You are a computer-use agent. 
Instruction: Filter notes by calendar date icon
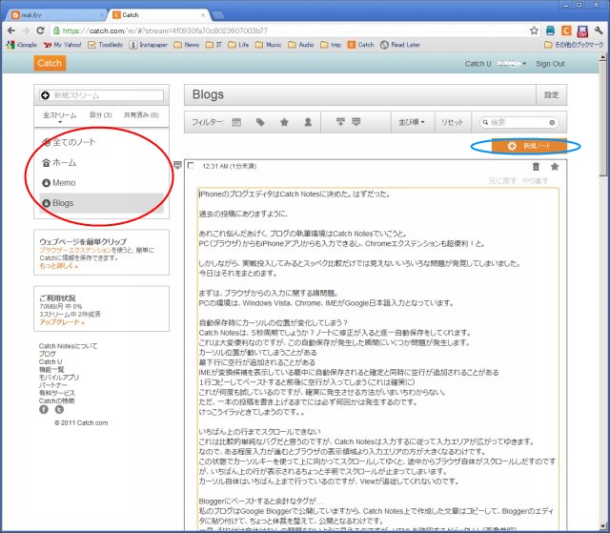(x=236, y=122)
